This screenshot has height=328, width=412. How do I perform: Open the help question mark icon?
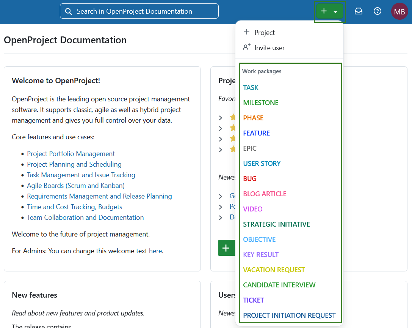coord(378,11)
